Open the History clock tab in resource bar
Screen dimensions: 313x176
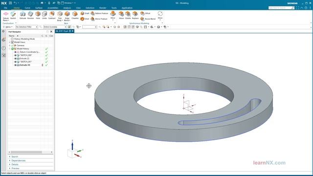click(3, 48)
